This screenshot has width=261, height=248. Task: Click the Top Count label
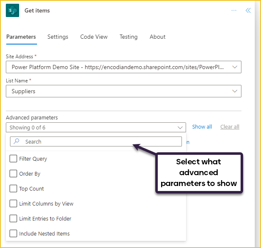(32, 189)
